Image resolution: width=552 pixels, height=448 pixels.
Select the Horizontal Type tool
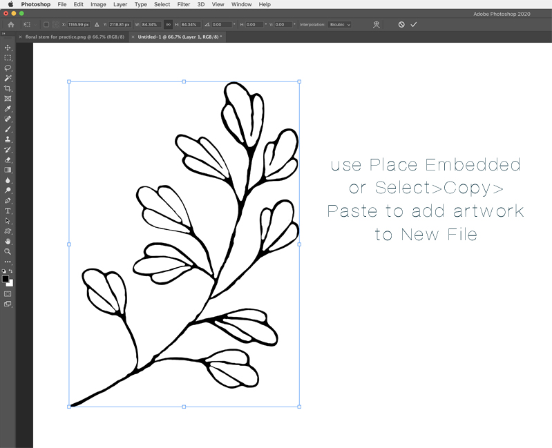click(x=8, y=211)
